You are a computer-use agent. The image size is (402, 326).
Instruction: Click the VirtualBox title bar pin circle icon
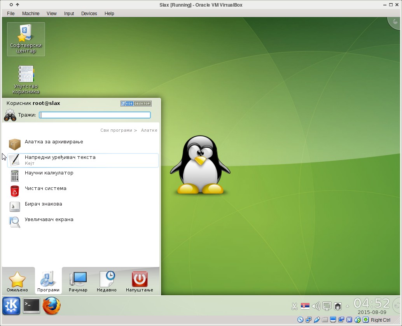click(11, 5)
